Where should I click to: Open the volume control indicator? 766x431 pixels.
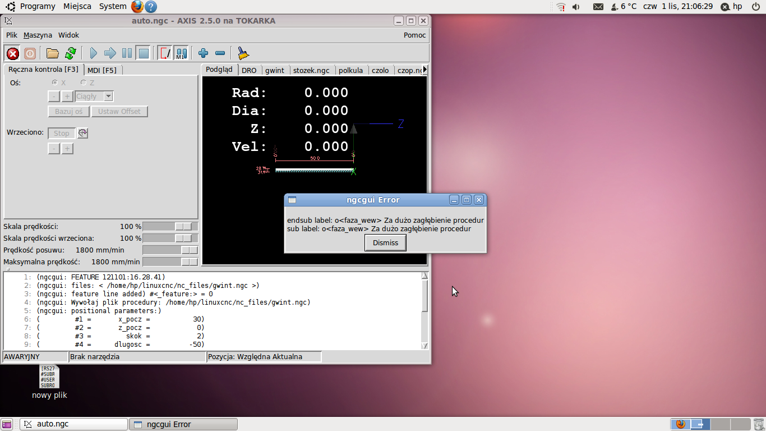[576, 7]
